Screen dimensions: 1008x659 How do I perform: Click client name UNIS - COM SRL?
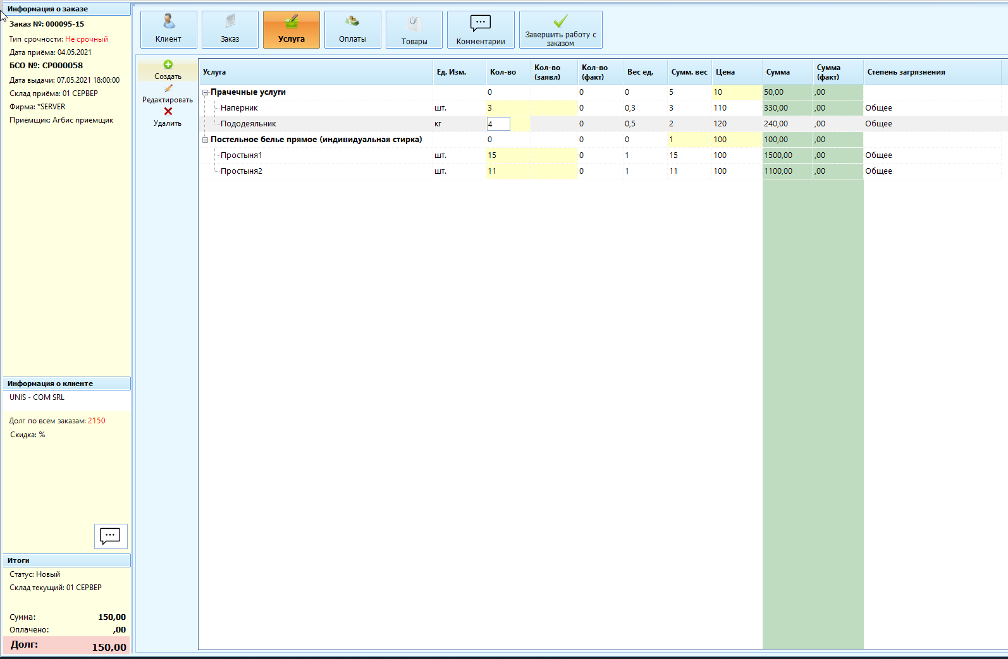(37, 397)
